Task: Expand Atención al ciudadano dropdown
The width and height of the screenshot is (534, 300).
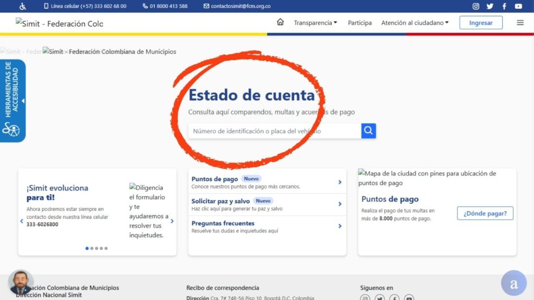Action: click(415, 23)
